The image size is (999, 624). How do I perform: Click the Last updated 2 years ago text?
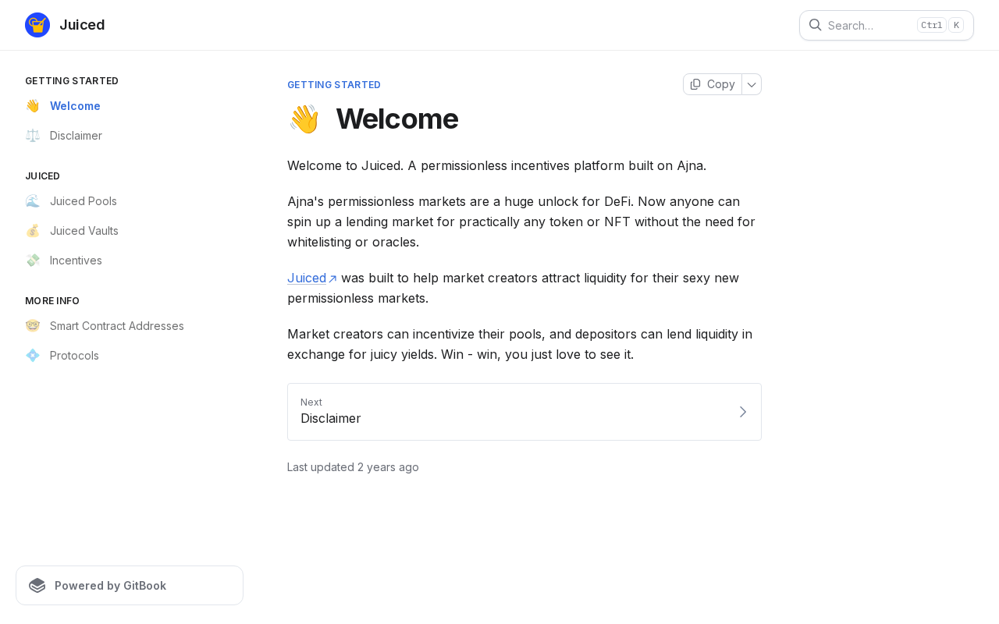tap(353, 467)
